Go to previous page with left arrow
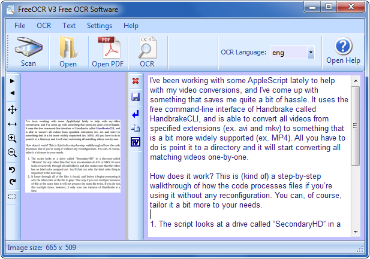Image resolution: width=370 pixels, height=259 pixels. point(12,93)
